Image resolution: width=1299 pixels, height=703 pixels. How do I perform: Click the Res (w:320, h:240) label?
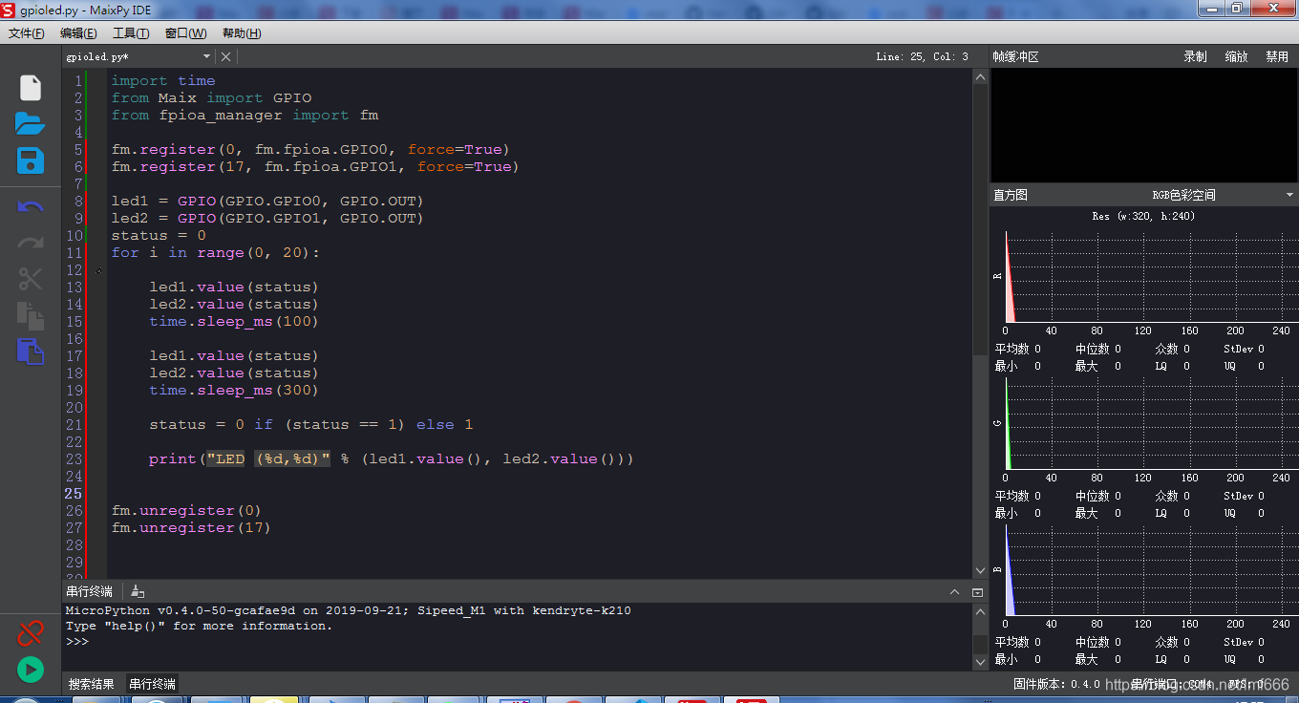pyautogui.click(x=1143, y=216)
